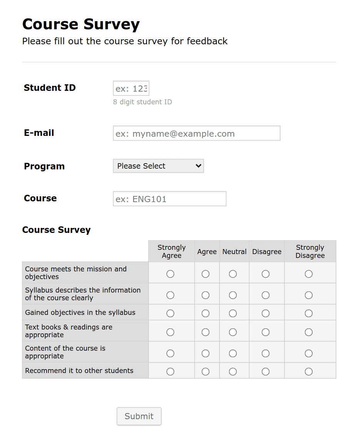Select Strongly Agree for recommending to other students
This screenshot has height=440, width=358.
(x=171, y=371)
